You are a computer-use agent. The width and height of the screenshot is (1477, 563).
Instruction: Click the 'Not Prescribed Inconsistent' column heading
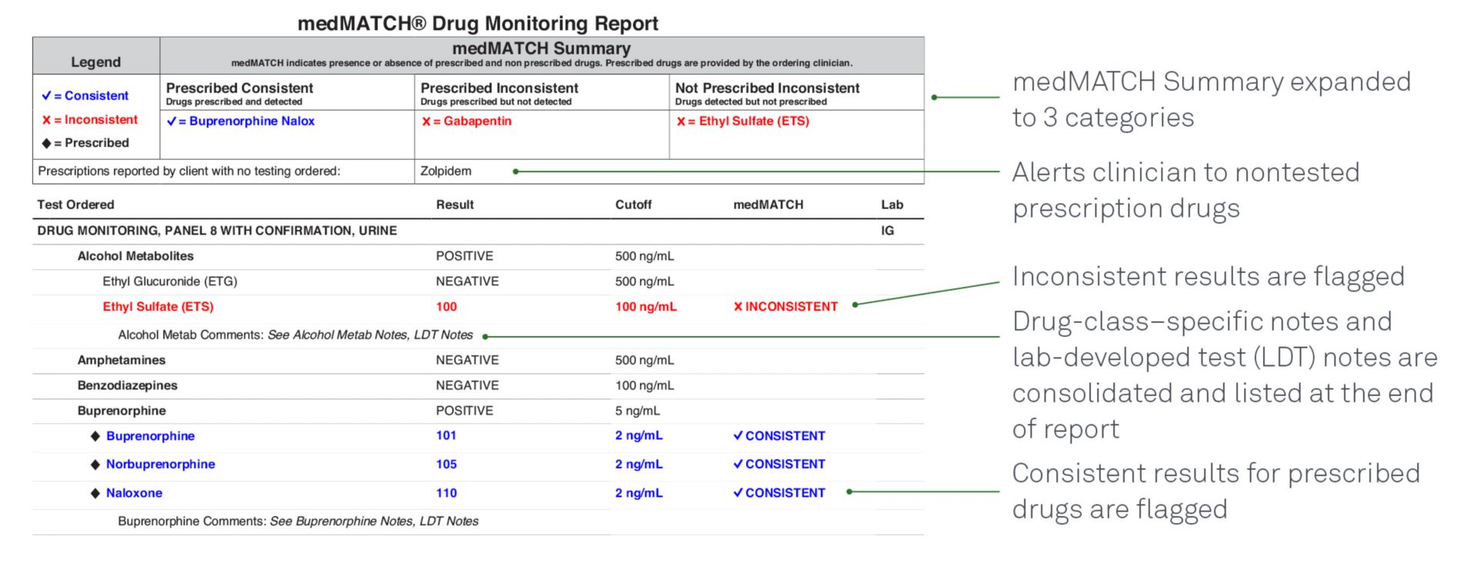(x=768, y=88)
